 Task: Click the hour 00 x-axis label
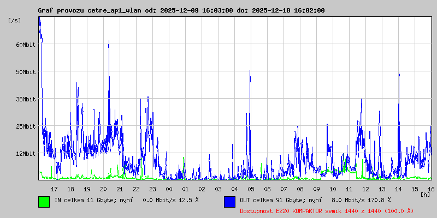point(169,189)
